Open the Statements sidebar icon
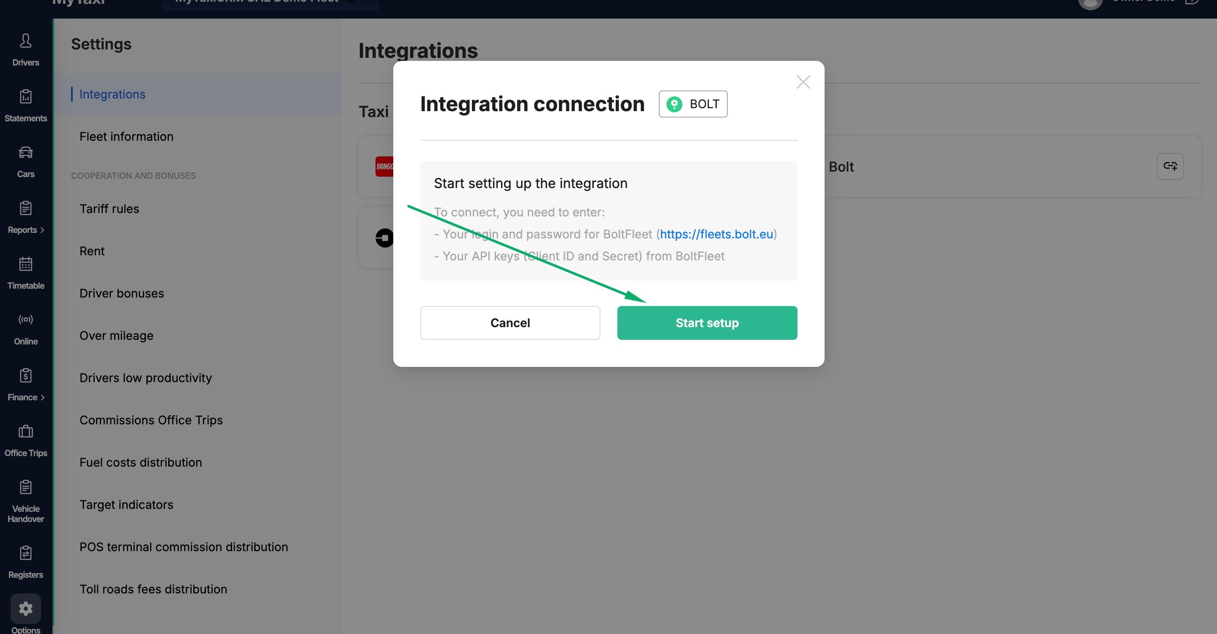Viewport: 1217px width, 634px height. point(25,97)
